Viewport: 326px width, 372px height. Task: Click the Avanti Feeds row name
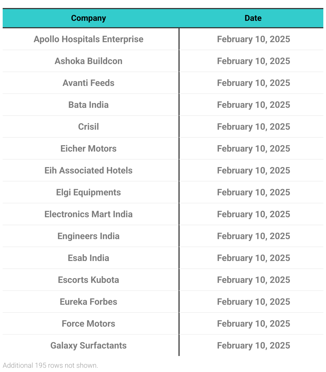(88, 83)
